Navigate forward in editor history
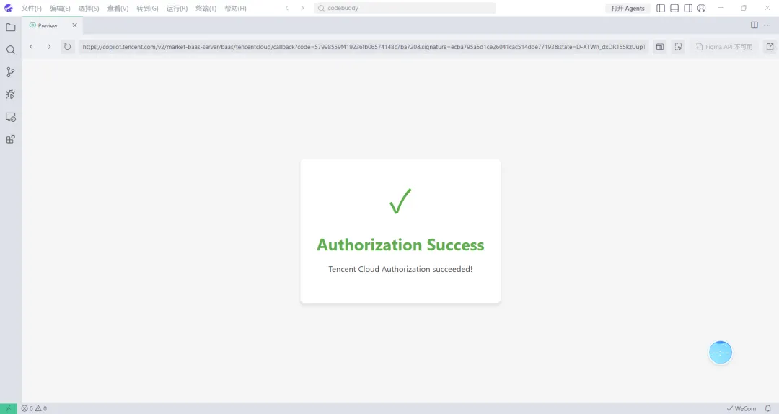This screenshot has height=414, width=779. tap(302, 8)
